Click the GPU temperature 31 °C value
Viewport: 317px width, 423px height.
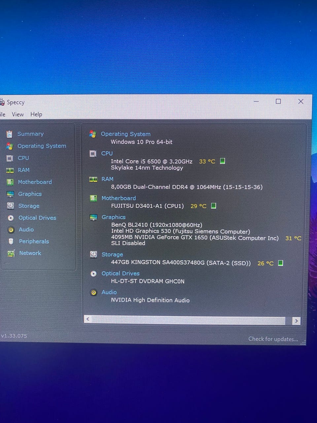click(x=293, y=238)
